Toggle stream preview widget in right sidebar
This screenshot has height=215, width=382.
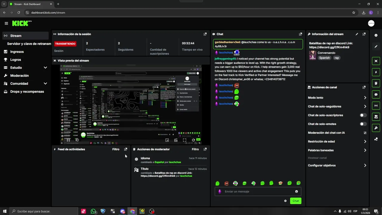pyautogui.click(x=376, y=61)
